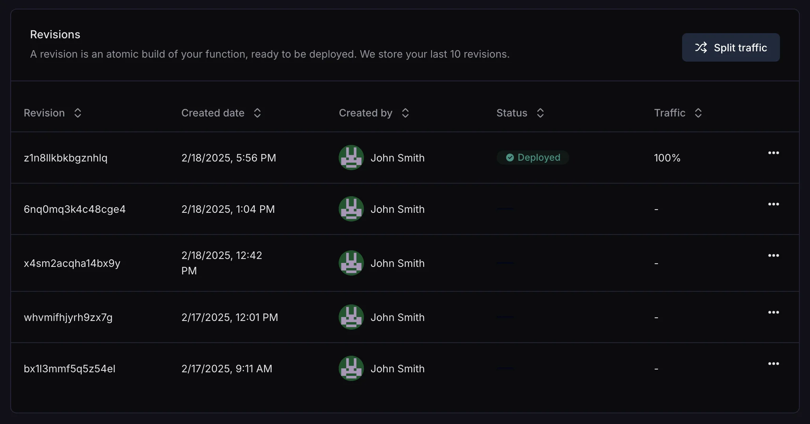Sort by Created by column arrows
The width and height of the screenshot is (810, 424).
pos(405,113)
